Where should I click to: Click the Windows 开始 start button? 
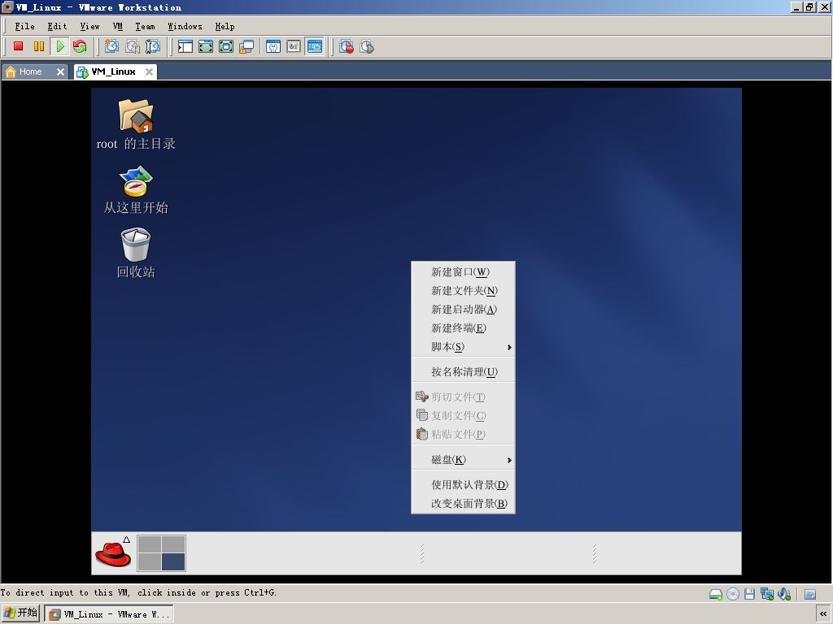[x=20, y=613]
